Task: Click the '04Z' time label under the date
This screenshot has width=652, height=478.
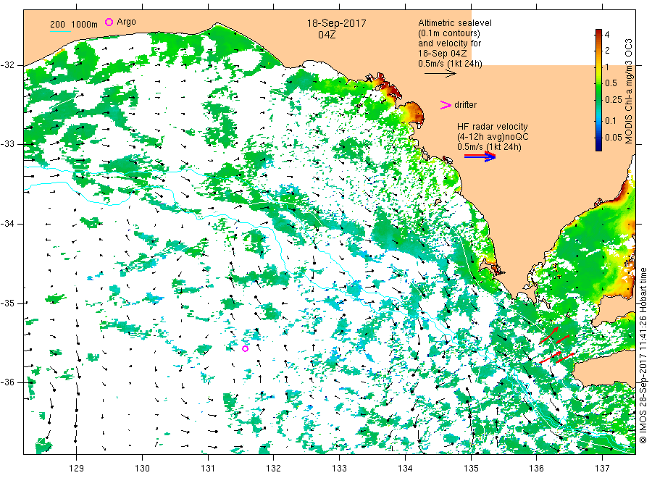Action: pyautogui.click(x=327, y=35)
